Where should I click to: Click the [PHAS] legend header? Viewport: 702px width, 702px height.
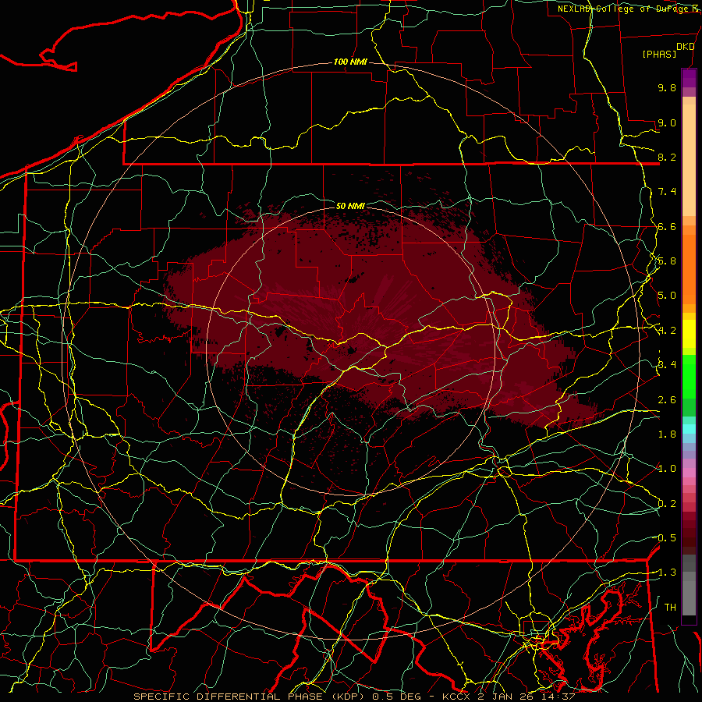tap(659, 54)
